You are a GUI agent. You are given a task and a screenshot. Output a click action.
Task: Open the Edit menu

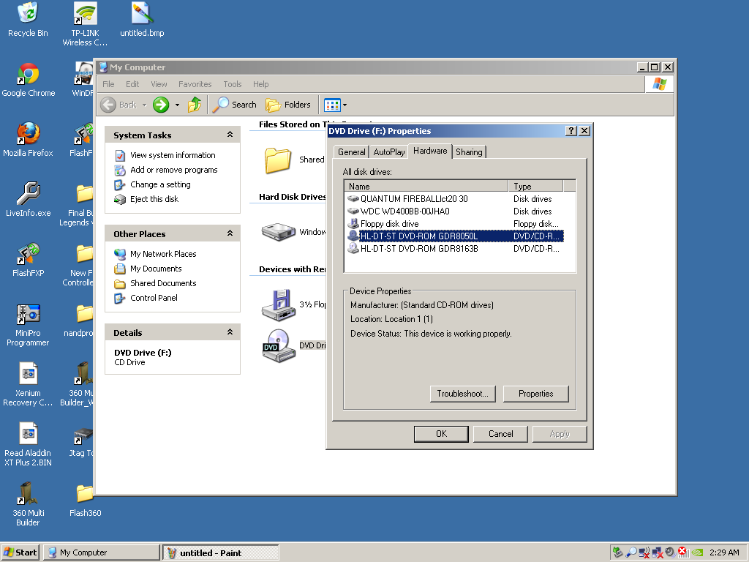click(x=132, y=84)
